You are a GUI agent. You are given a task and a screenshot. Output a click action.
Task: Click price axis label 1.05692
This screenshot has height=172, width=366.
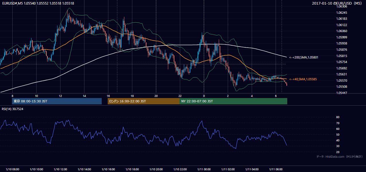click(x=342, y=68)
